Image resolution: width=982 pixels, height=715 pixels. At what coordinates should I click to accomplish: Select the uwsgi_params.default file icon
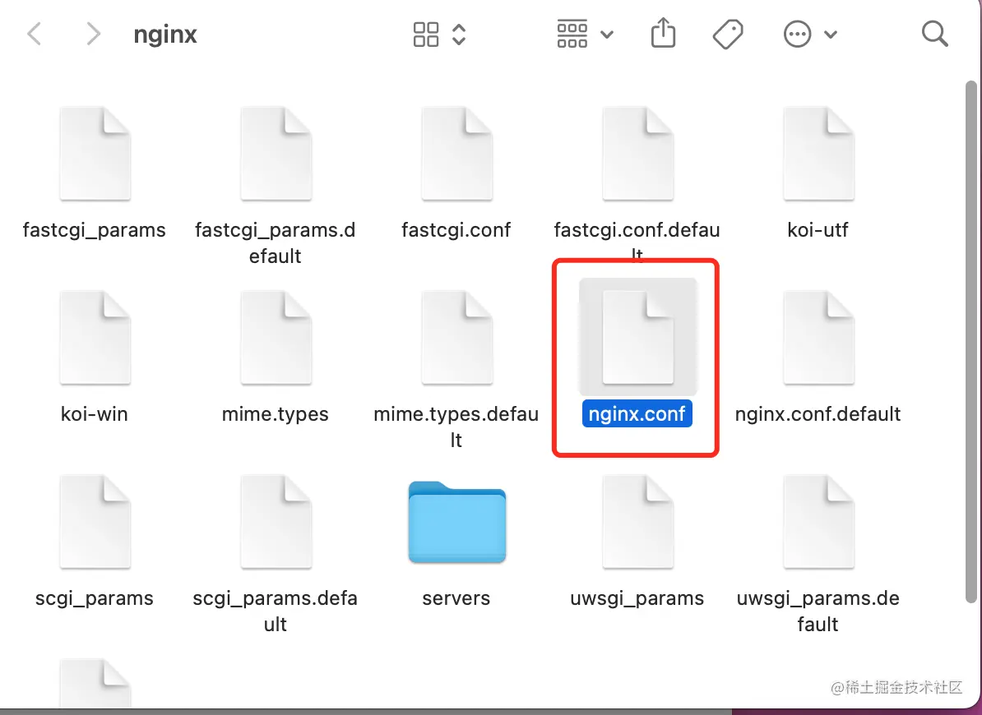[818, 522]
